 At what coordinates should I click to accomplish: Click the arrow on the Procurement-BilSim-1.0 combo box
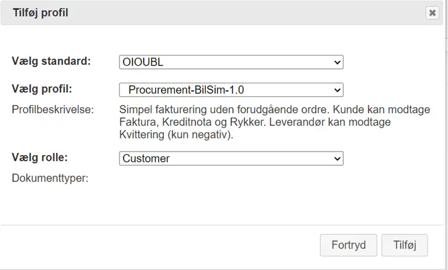pos(337,90)
